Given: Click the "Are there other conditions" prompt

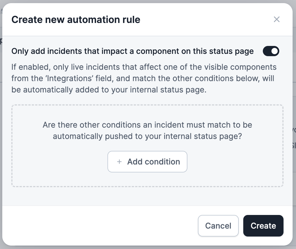Looking at the screenshot, I should click(147, 125).
